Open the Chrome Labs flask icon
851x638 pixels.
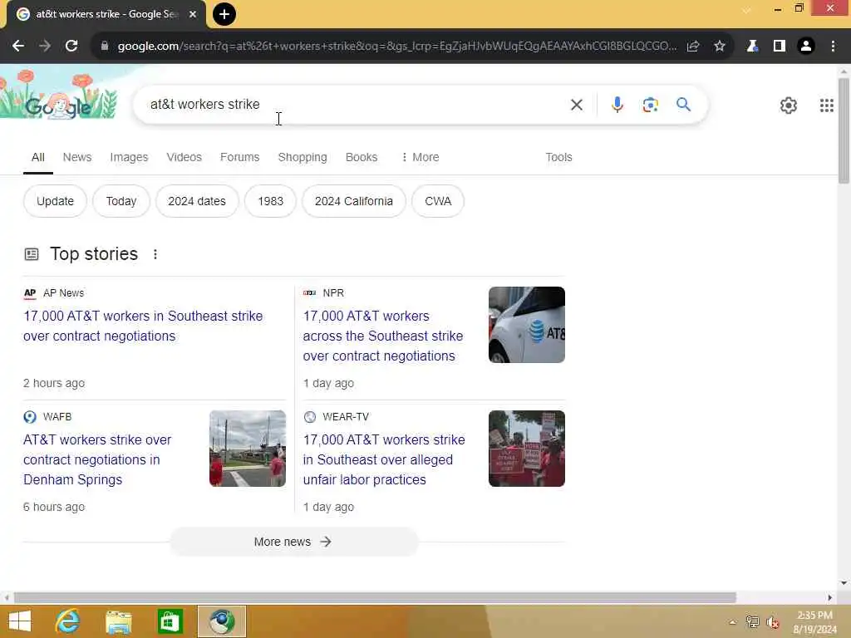coord(752,47)
